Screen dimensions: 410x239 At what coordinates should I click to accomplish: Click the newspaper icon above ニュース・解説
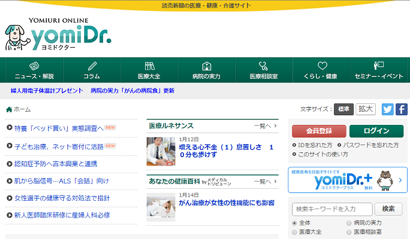point(34,66)
